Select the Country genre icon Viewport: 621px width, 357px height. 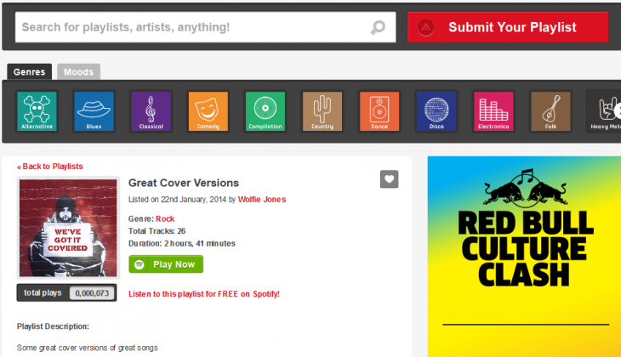point(322,111)
